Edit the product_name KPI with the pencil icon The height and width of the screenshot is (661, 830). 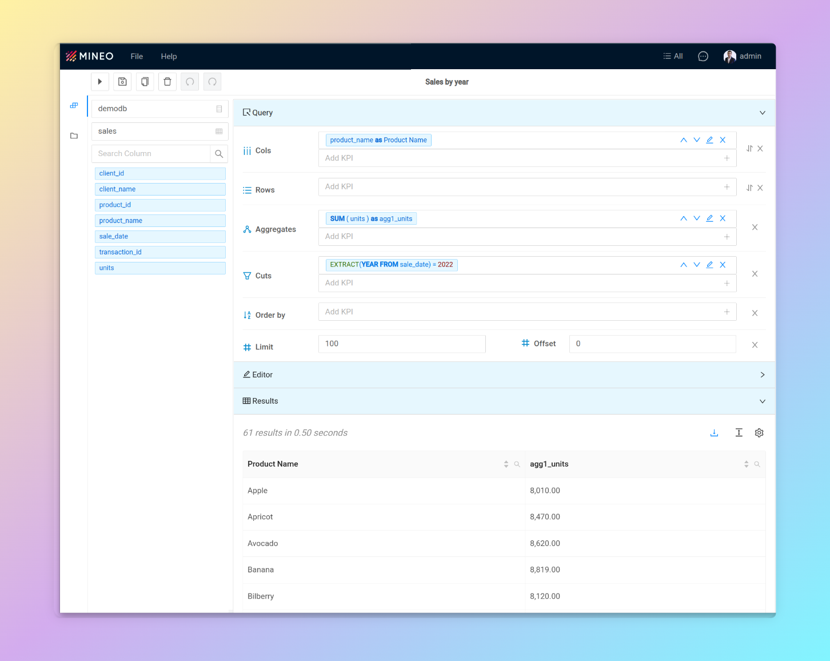[x=709, y=140]
